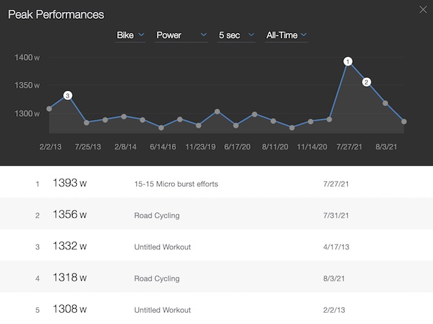Open the Bike sport type dropdown

(130, 35)
